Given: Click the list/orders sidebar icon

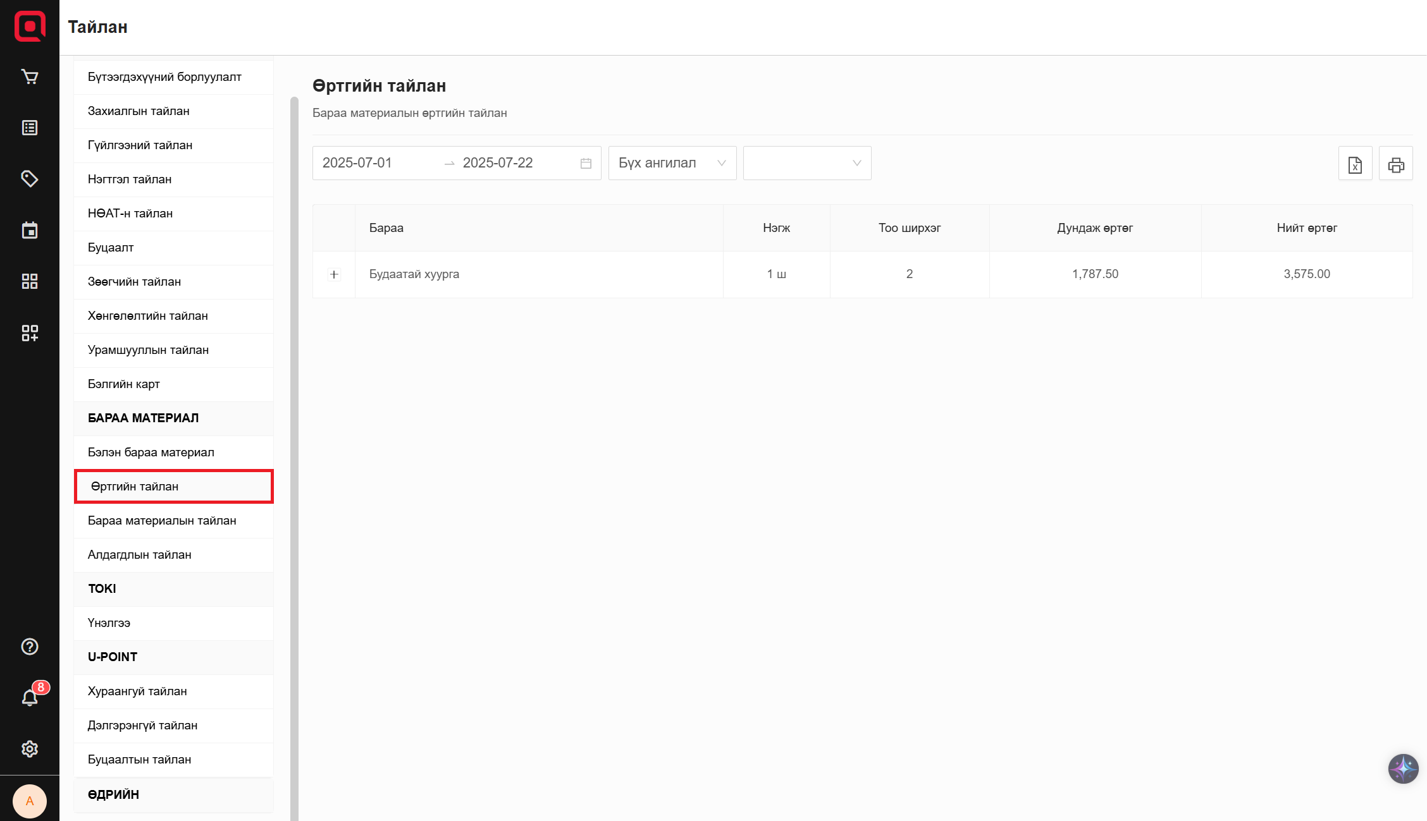Looking at the screenshot, I should click(x=30, y=128).
